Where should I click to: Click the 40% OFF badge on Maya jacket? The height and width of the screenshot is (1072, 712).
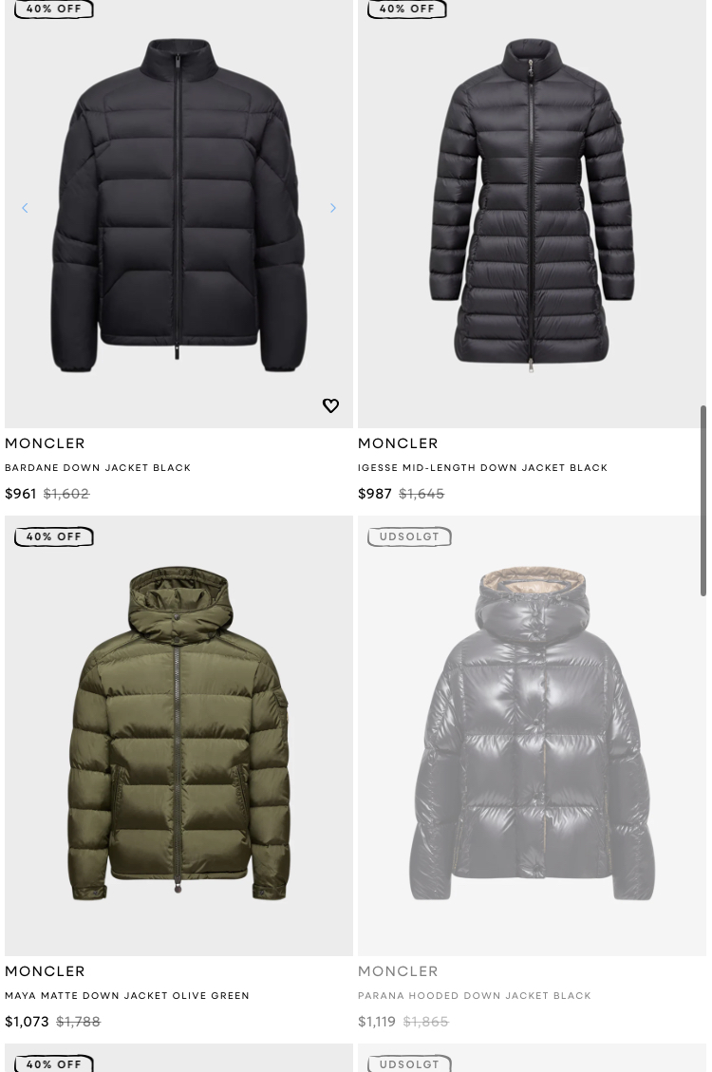54,536
